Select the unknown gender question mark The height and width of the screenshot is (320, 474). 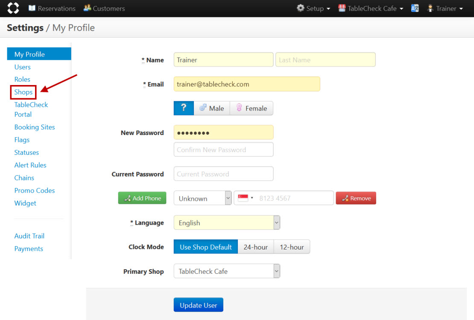[x=184, y=108]
